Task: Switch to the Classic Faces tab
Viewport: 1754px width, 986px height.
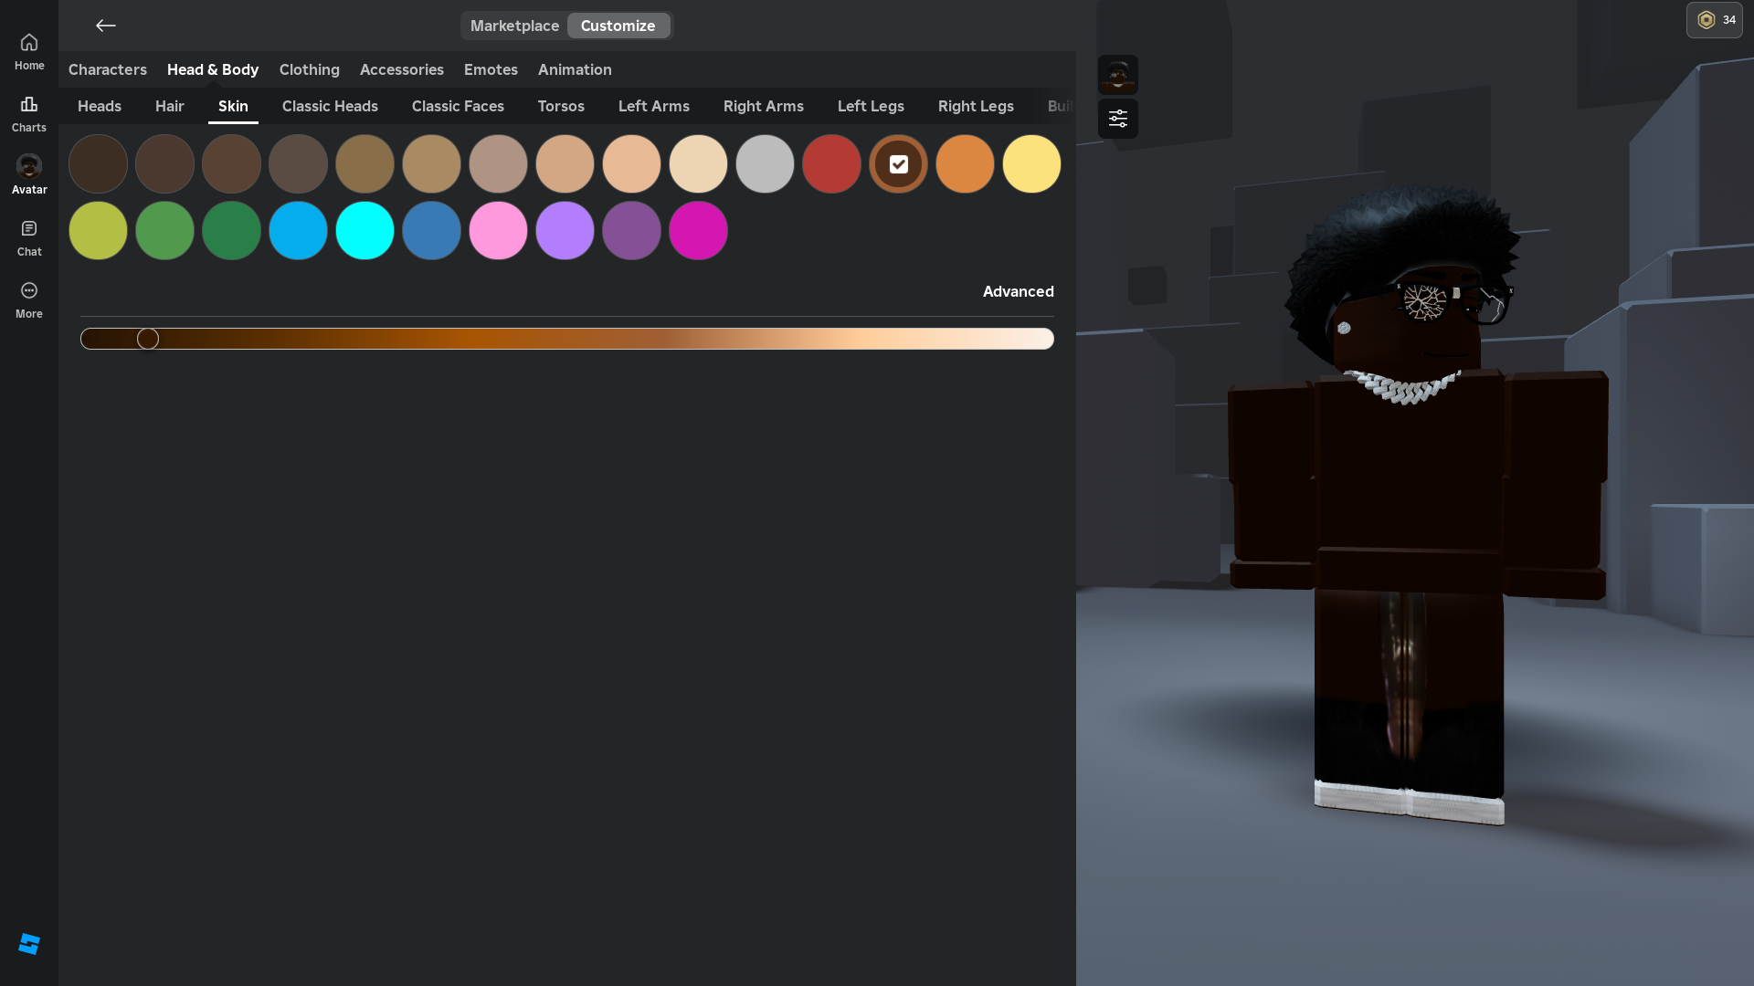Action: [x=458, y=106]
